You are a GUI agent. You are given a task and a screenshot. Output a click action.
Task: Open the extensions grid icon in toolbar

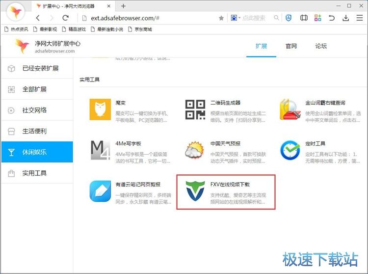(x=318, y=18)
